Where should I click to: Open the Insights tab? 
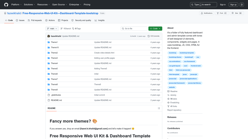[100, 20]
